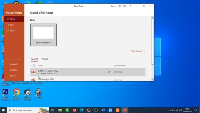Select Adobe Photoshop desktop shortcut
The height and width of the screenshot is (113, 200).
click(5, 94)
